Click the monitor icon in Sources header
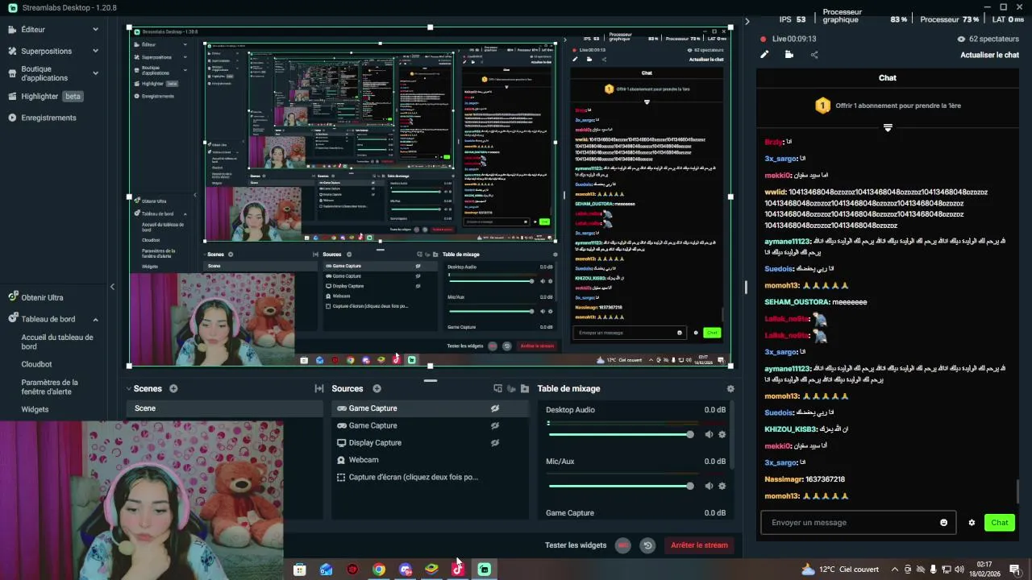The image size is (1032, 580). click(497, 388)
